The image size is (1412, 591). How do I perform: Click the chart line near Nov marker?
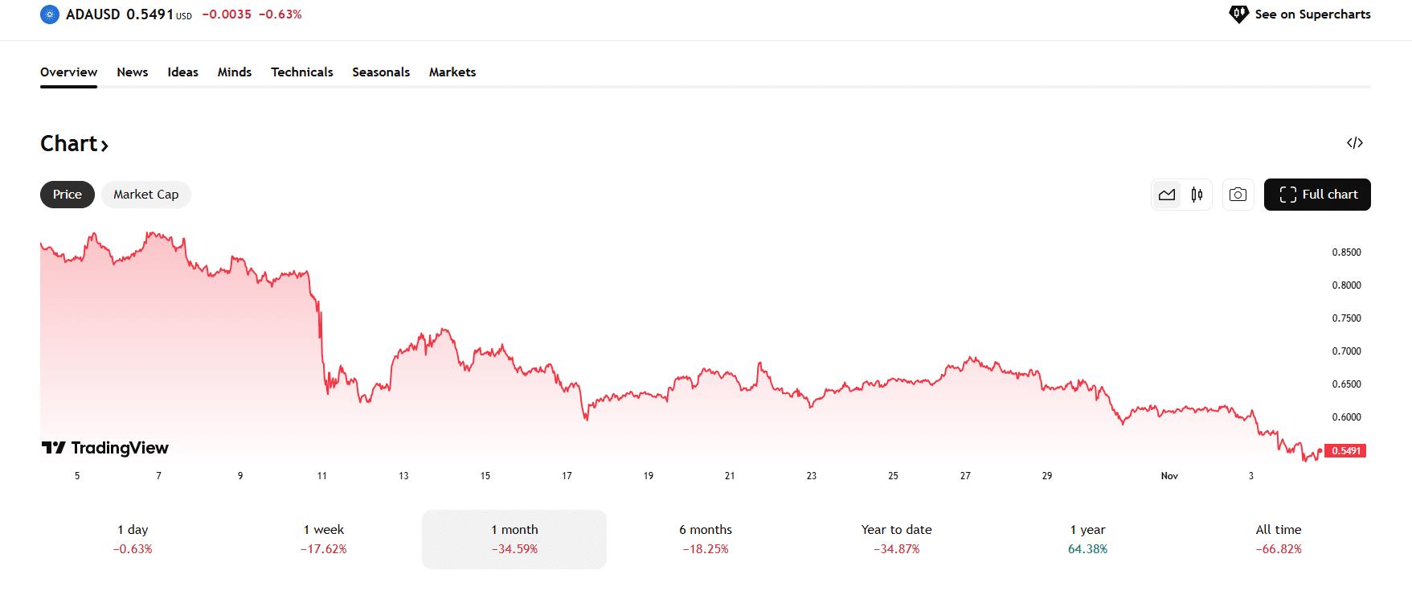click(x=1169, y=411)
